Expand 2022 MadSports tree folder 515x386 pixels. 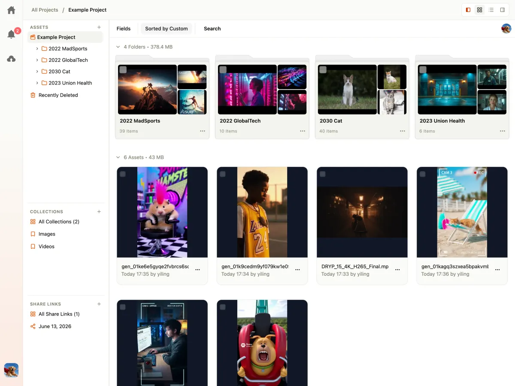point(37,48)
